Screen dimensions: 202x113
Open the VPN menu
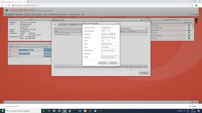(45, 15)
